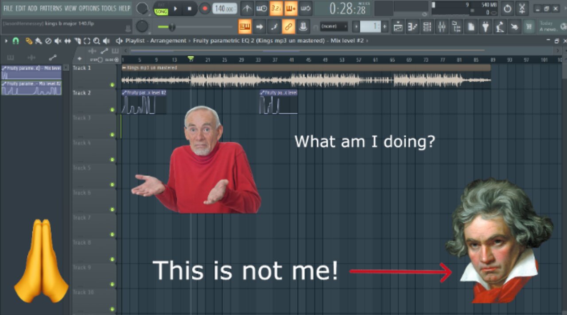Click the 140.000 tempo field
Screen dimensions: 567x315
225,8
